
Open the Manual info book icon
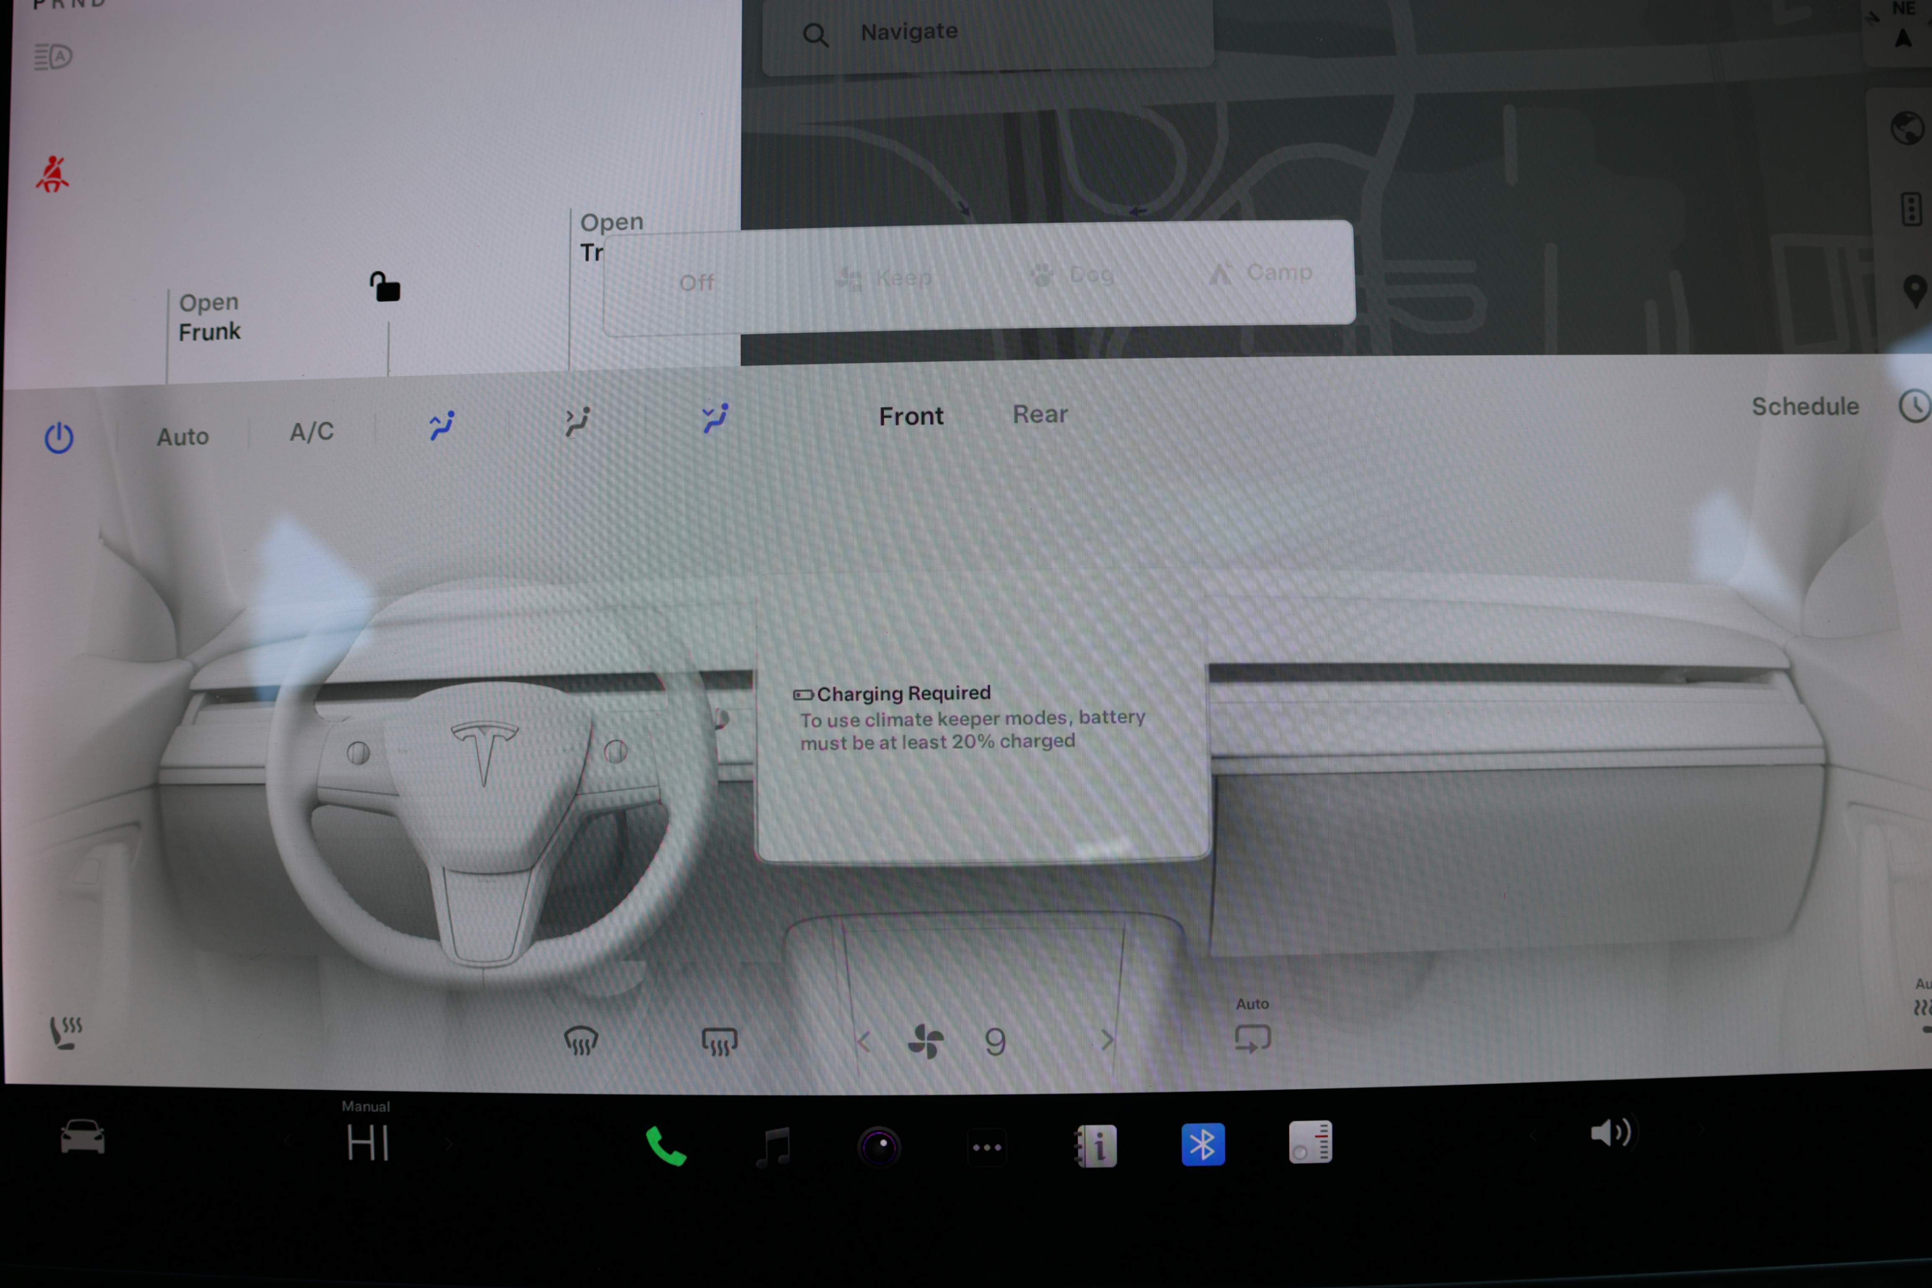click(x=1095, y=1145)
